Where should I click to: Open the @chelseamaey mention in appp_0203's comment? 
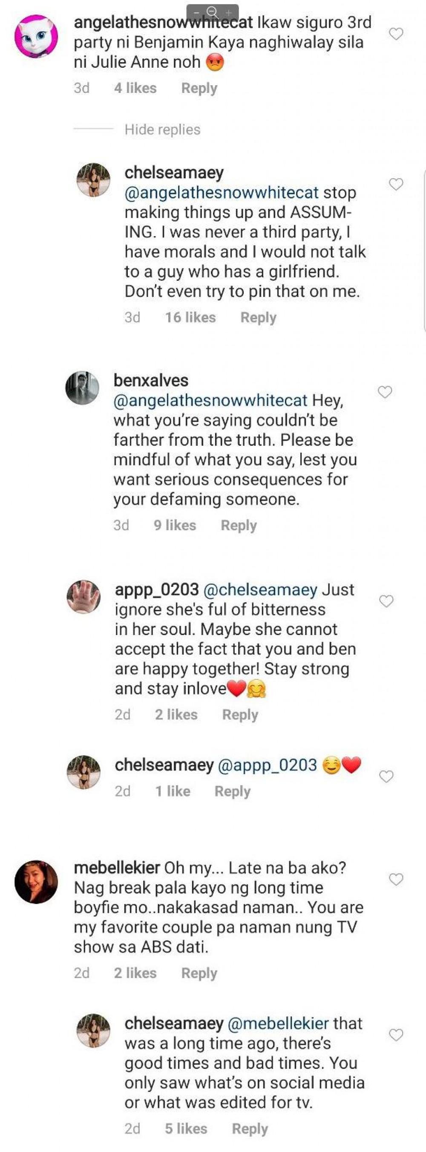pos(260,590)
